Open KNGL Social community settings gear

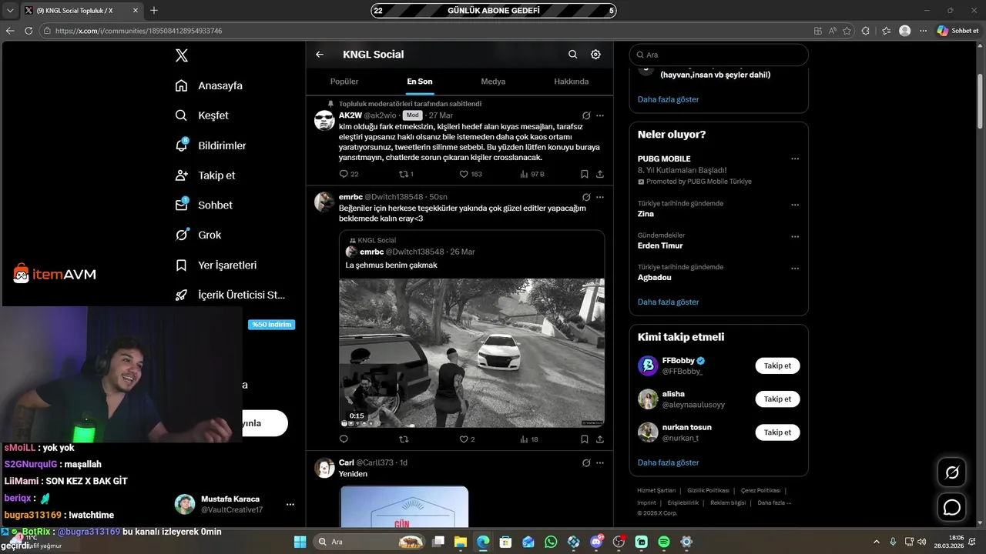(x=595, y=55)
